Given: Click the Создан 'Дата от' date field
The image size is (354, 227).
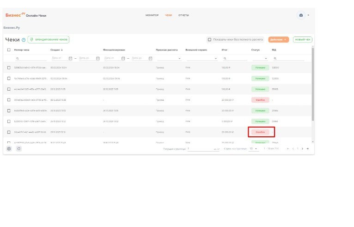Looking at the screenshot, I should pyautogui.click(x=59, y=58).
